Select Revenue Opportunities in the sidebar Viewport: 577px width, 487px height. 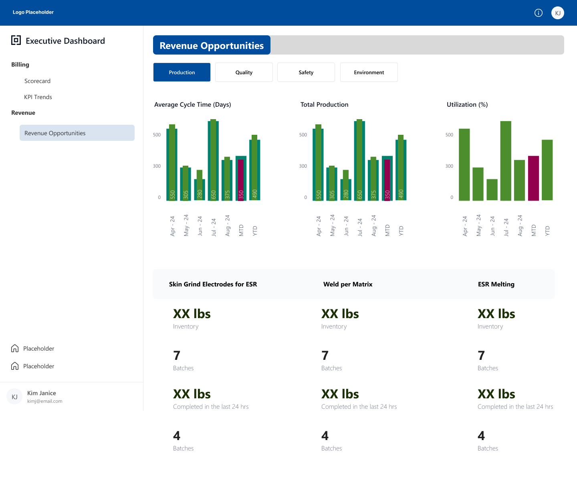point(77,133)
